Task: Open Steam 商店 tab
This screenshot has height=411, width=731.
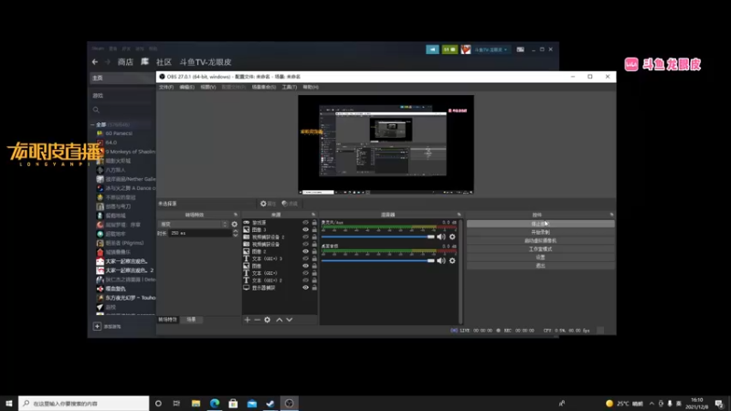Action: (125, 62)
